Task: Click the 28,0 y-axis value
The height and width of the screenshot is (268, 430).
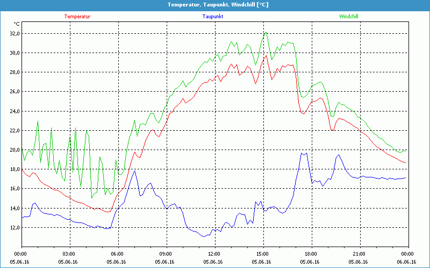Action: [15, 72]
